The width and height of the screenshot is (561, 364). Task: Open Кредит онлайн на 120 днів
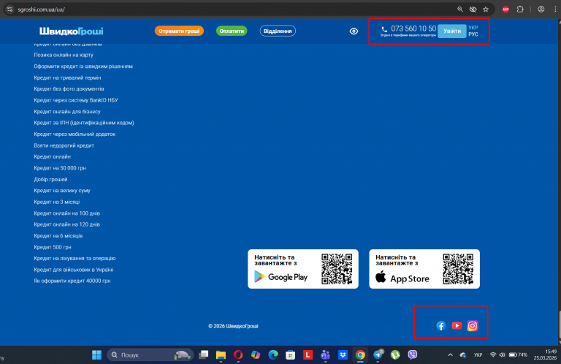click(66, 224)
